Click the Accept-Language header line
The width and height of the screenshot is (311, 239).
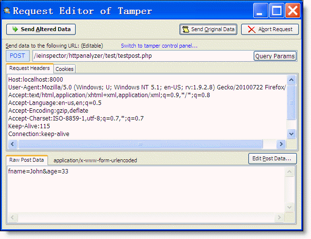(55, 103)
